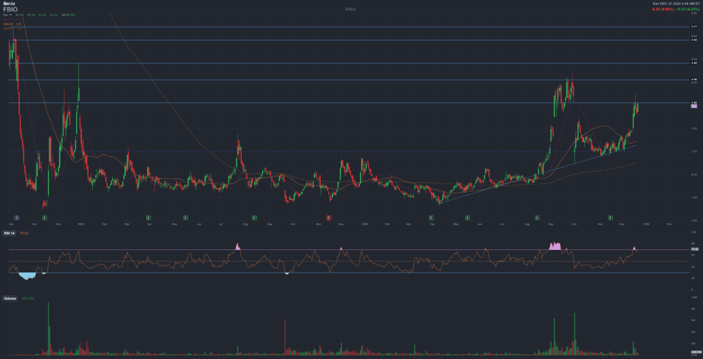Click the RSI current value tag on axis

click(693, 250)
